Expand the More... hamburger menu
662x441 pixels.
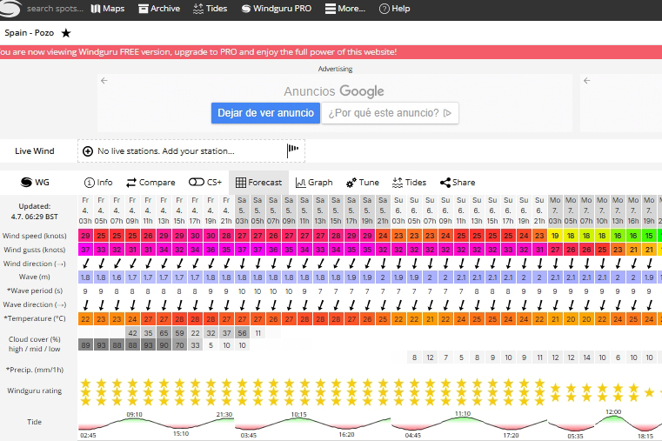(x=345, y=9)
